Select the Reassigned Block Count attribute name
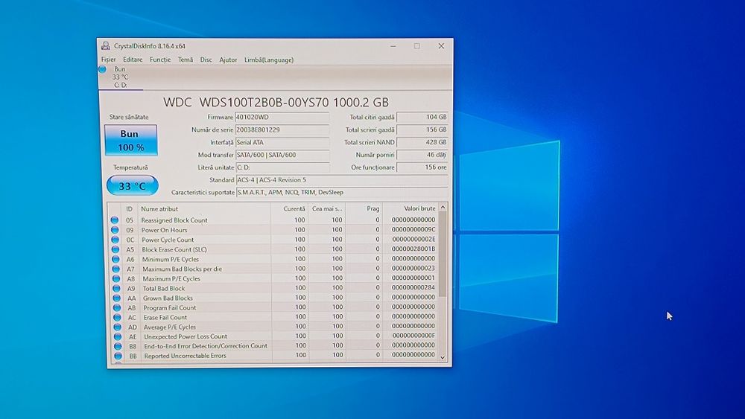 (174, 220)
